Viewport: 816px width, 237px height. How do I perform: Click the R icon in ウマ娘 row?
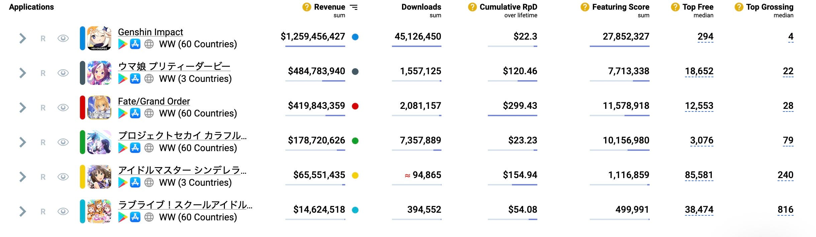coord(43,73)
